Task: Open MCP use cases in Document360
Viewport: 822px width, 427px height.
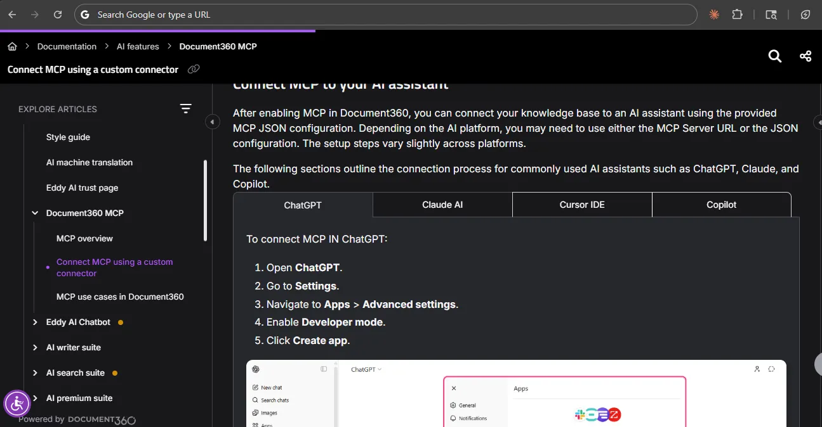Action: pyautogui.click(x=120, y=296)
